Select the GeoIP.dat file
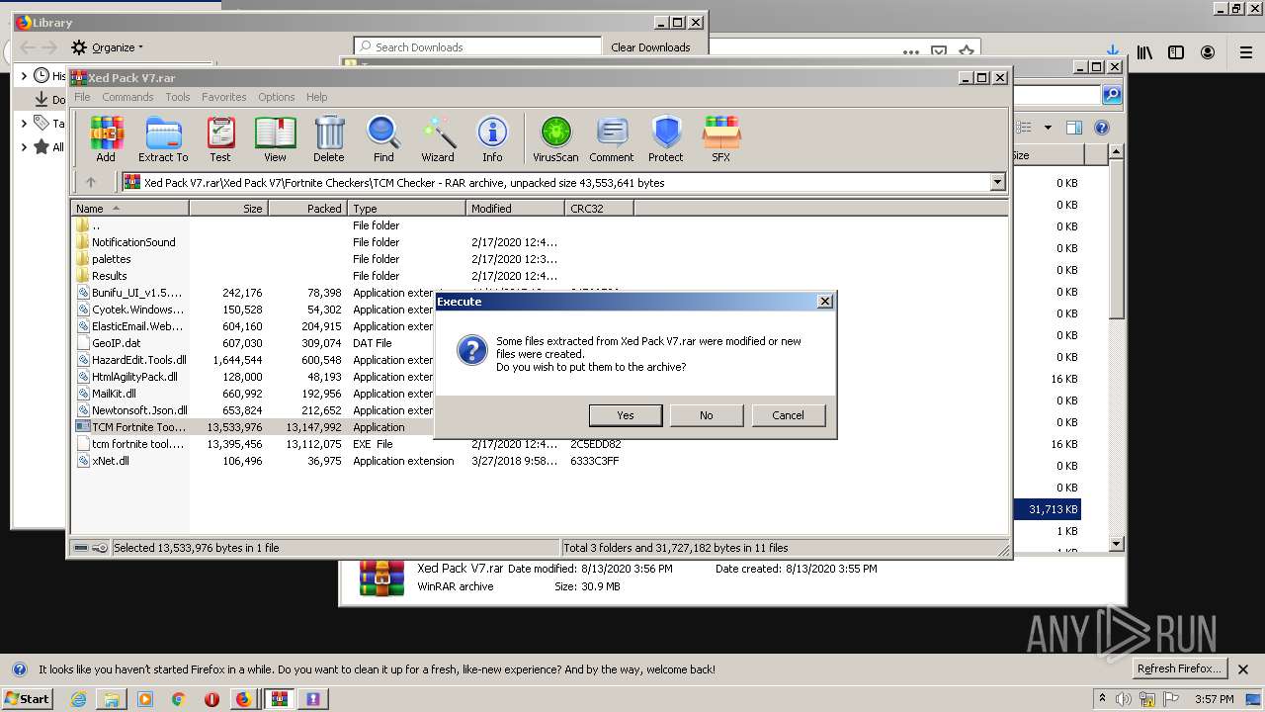1265x712 pixels. tap(116, 343)
